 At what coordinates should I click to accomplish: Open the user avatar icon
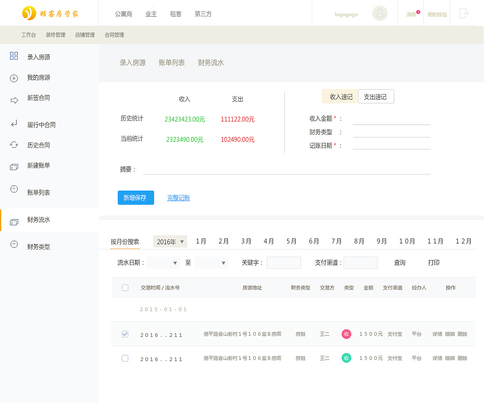380,13
